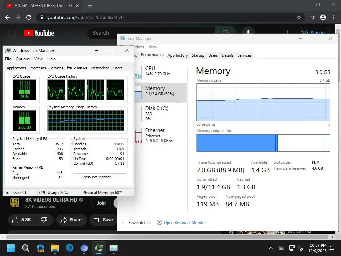Open Windows Start menu
This screenshot has width=341, height=256.
11,248
